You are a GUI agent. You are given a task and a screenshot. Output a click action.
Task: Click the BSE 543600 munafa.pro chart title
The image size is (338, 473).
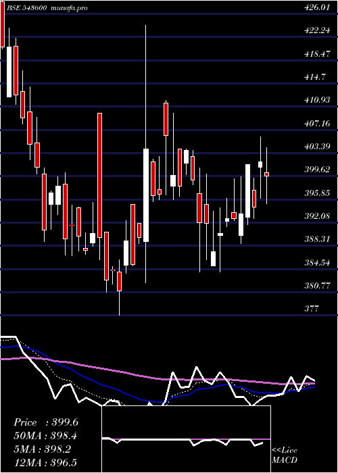(x=47, y=8)
